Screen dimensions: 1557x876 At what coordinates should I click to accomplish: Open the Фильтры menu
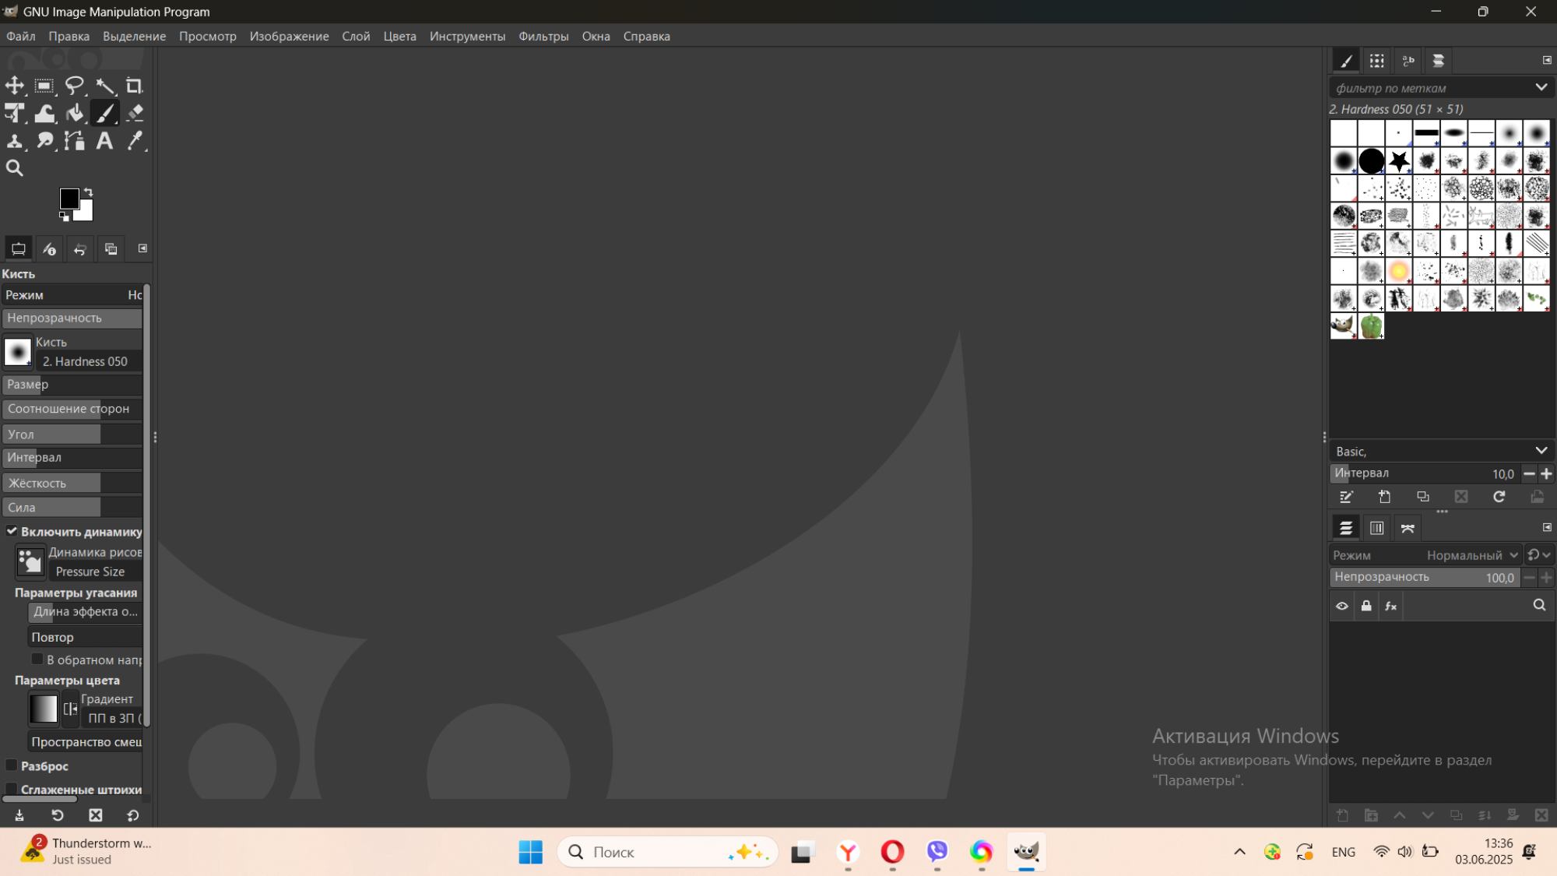pos(543,37)
